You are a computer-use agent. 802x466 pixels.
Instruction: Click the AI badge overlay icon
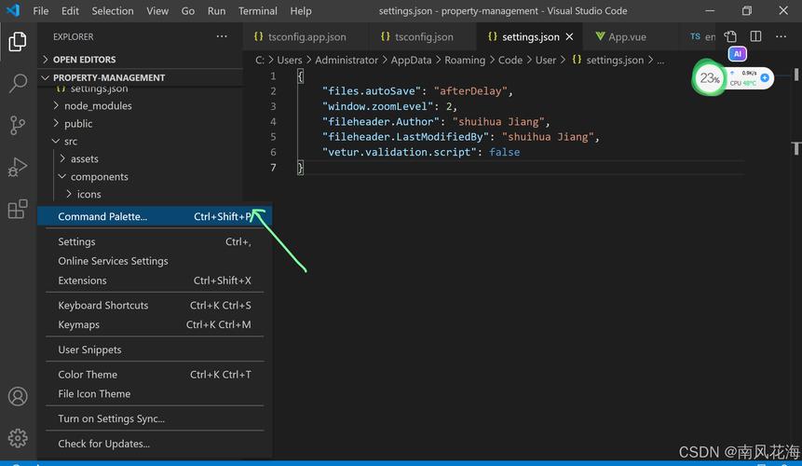pyautogui.click(x=737, y=54)
